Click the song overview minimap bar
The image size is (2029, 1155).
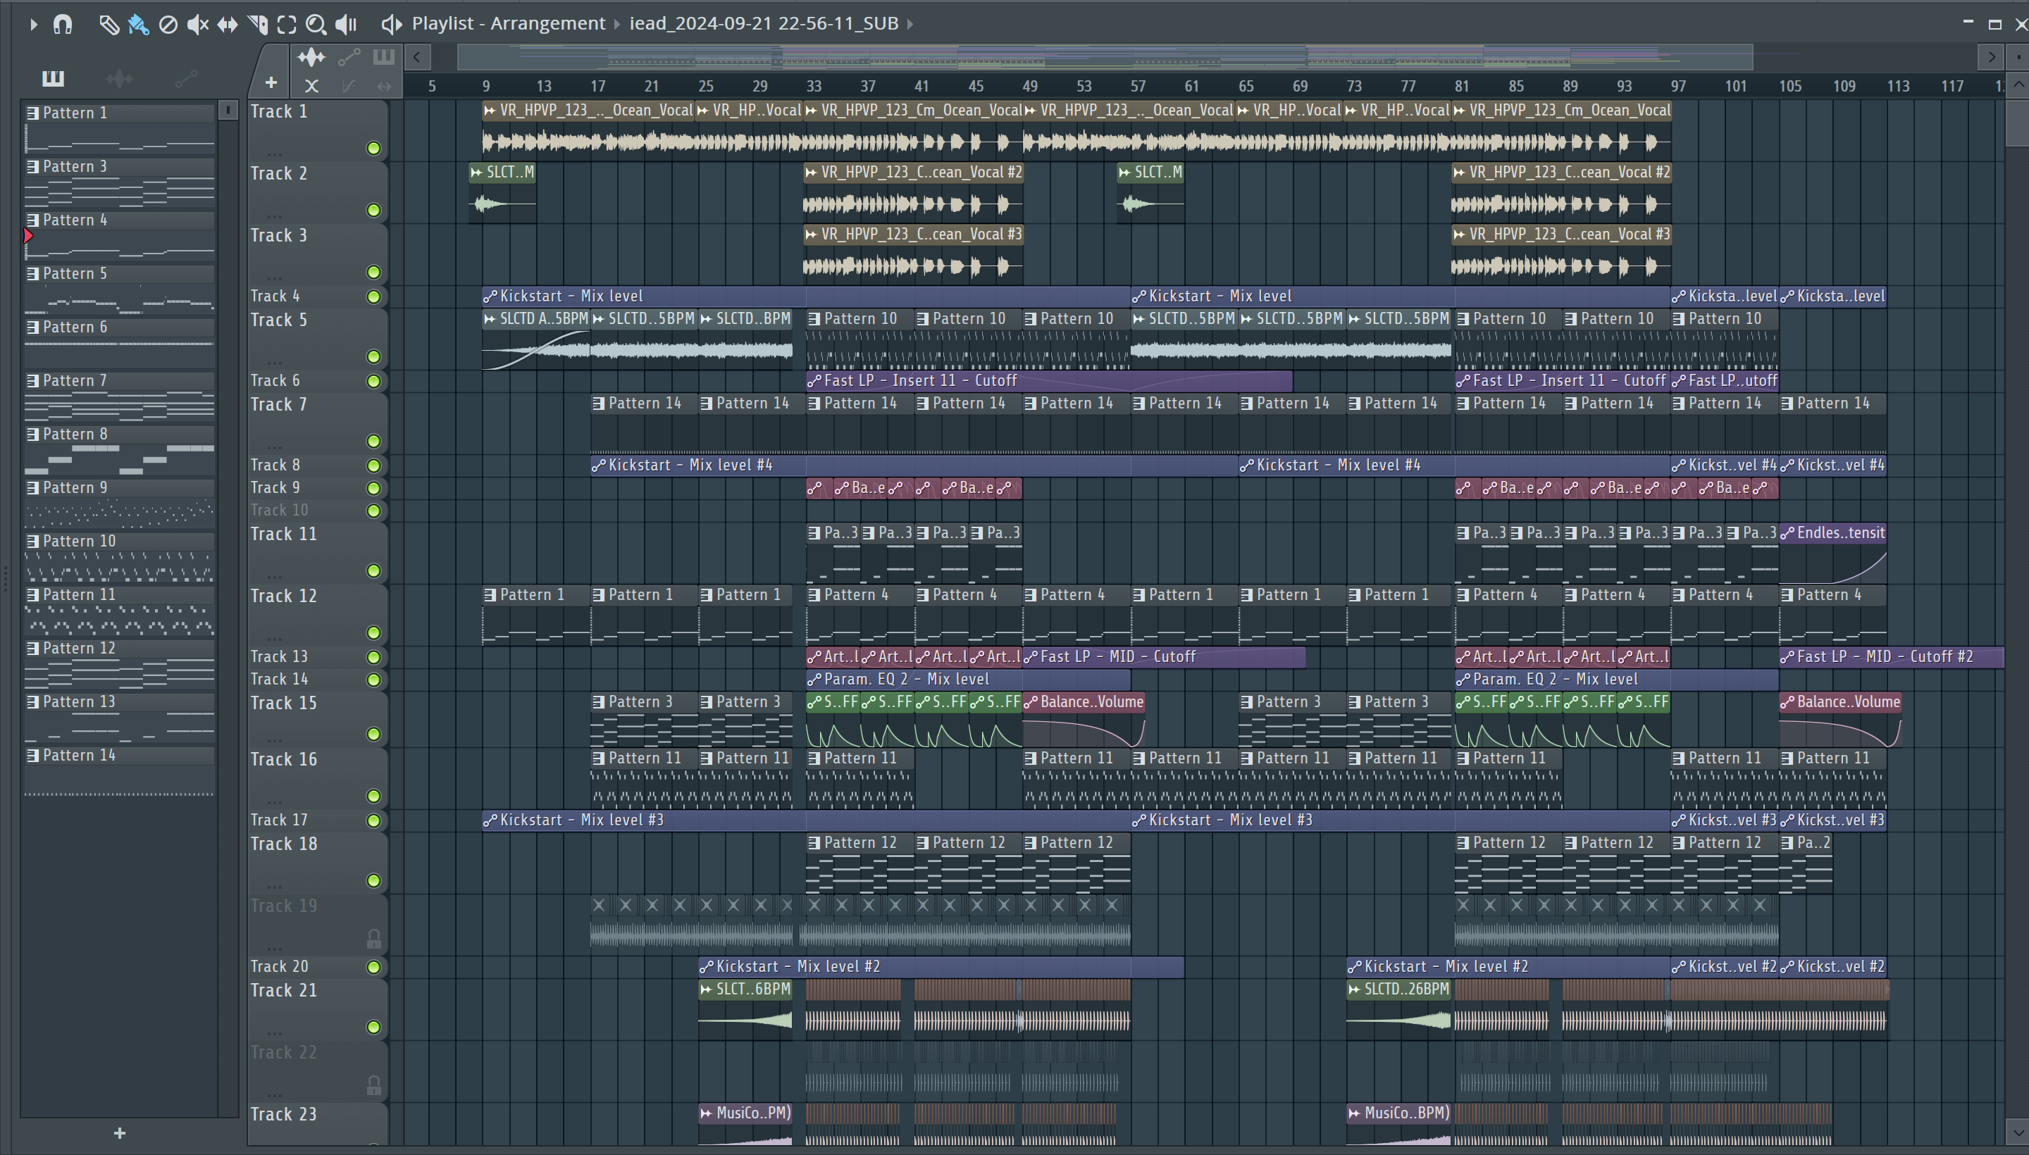[1105, 57]
